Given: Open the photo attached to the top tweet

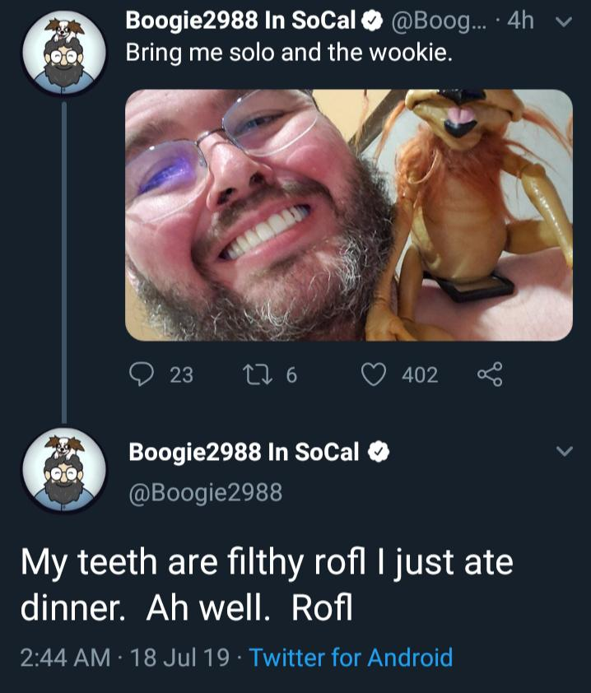Looking at the screenshot, I should tap(348, 215).
